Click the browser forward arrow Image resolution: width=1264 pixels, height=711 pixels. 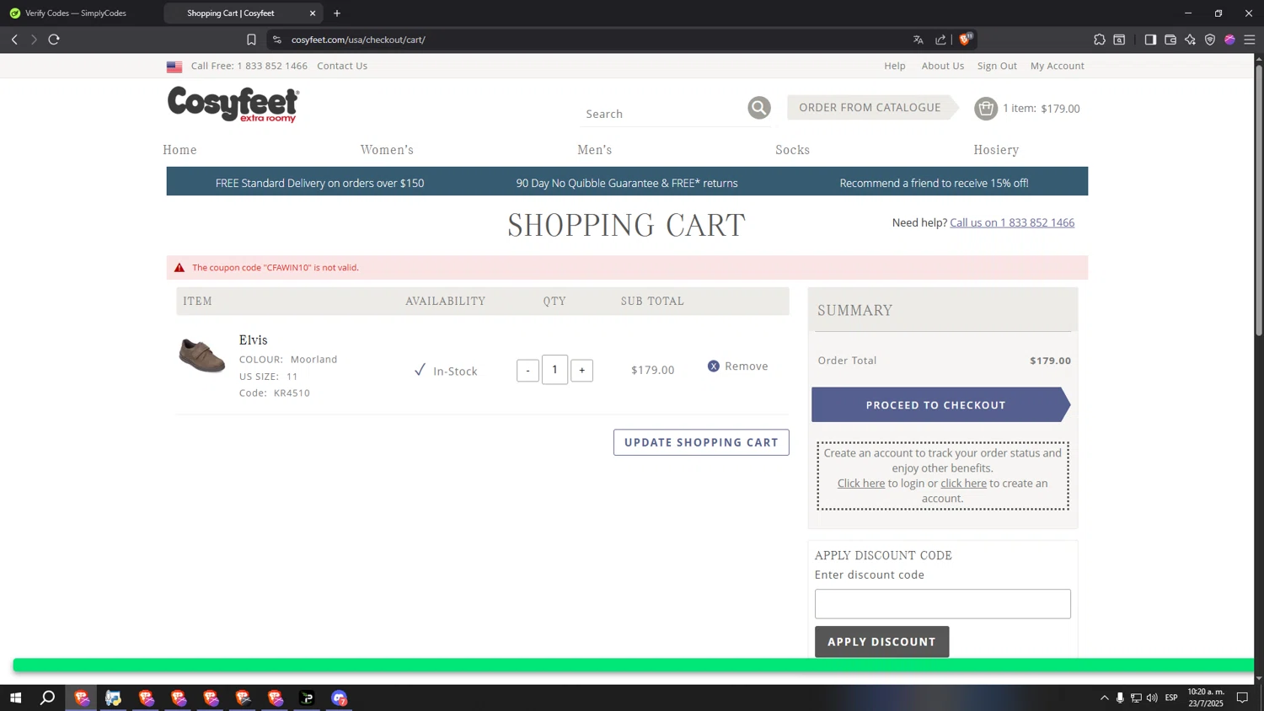(34, 40)
